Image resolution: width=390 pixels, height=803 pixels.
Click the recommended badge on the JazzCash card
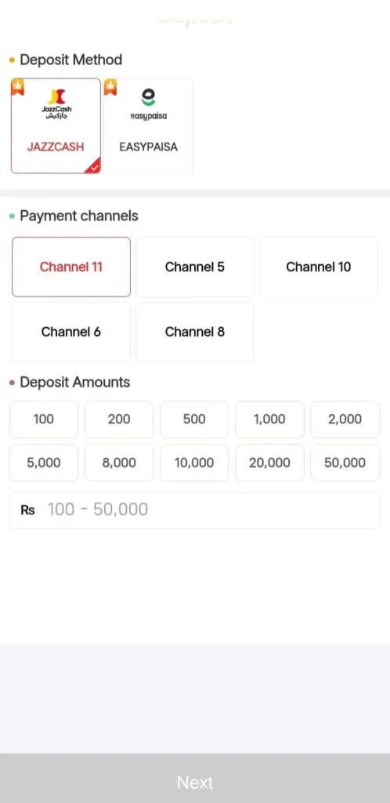18,87
